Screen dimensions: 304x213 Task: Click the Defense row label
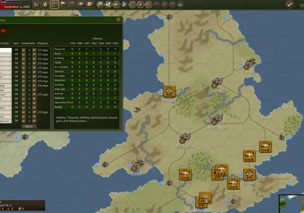tap(59, 98)
